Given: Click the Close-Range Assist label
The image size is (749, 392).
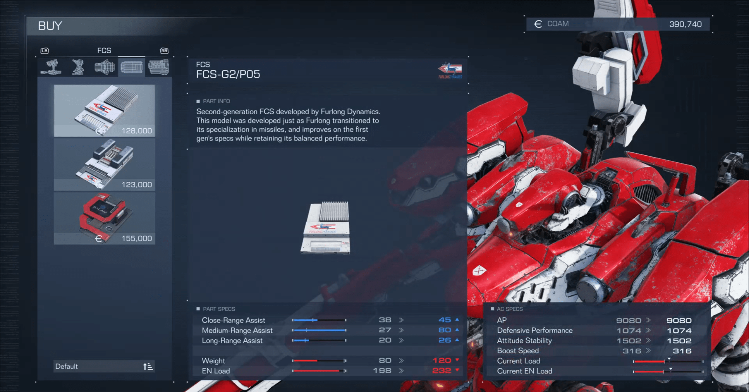Looking at the screenshot, I should pos(233,320).
